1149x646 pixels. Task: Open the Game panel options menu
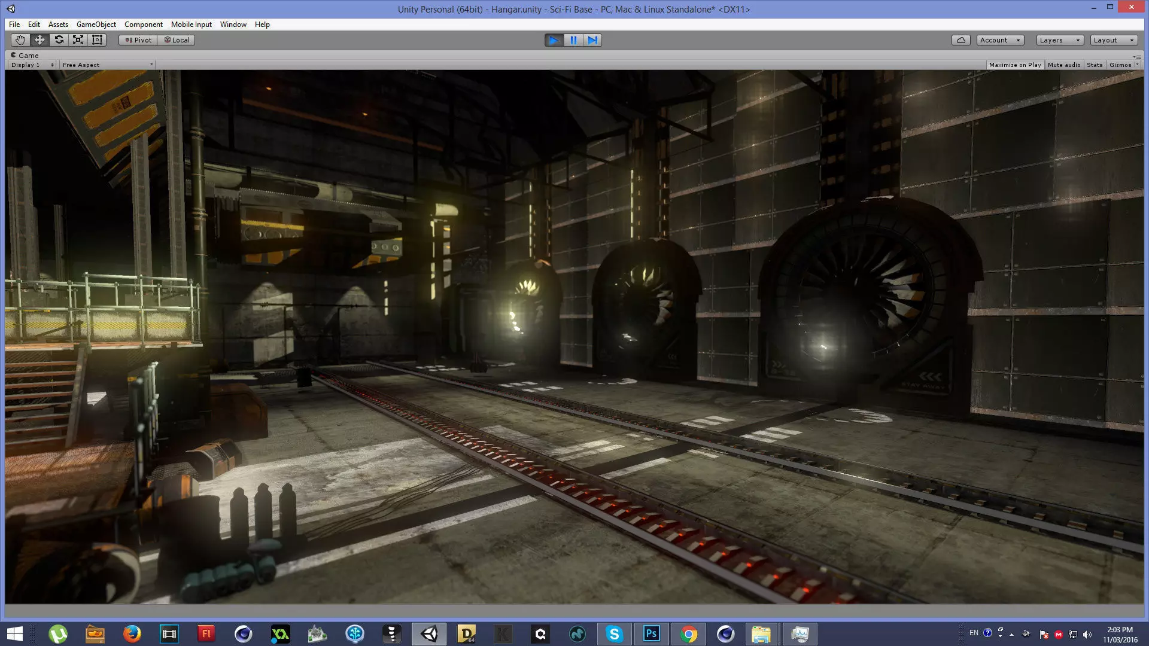click(x=1137, y=56)
